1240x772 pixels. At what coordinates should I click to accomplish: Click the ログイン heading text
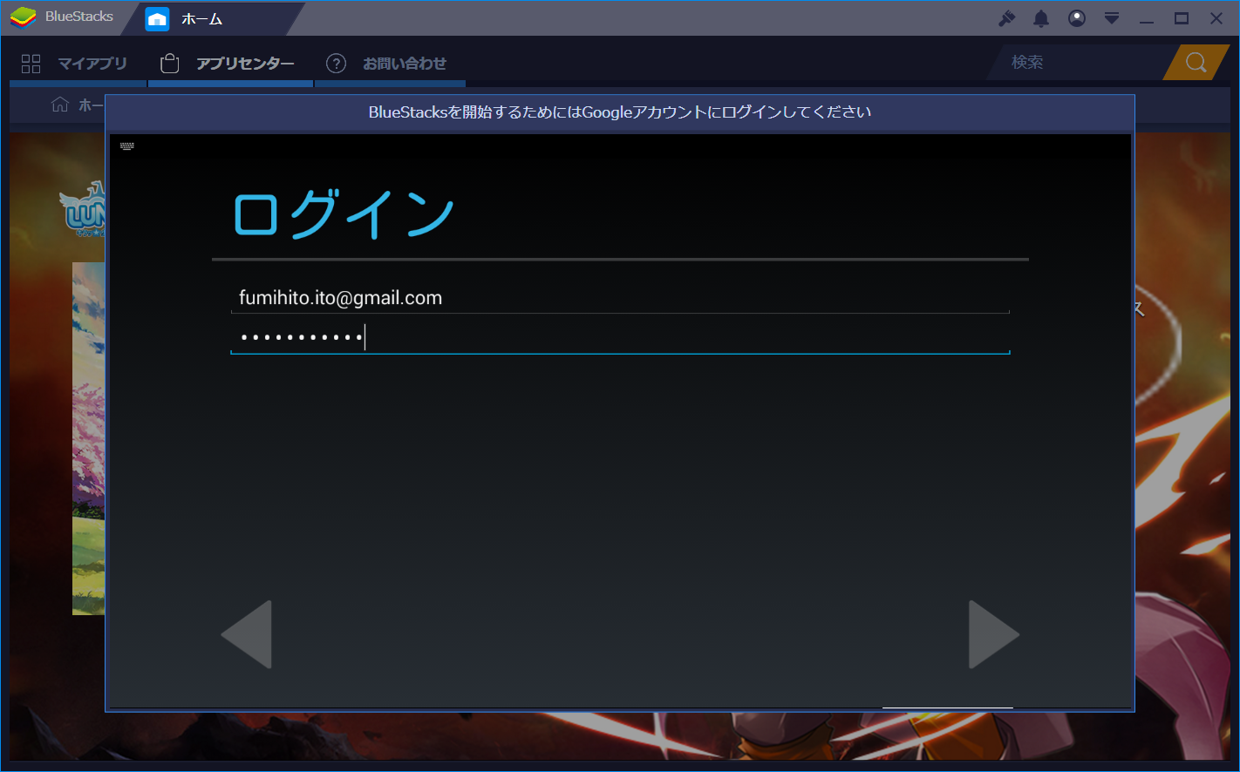pyautogui.click(x=344, y=214)
